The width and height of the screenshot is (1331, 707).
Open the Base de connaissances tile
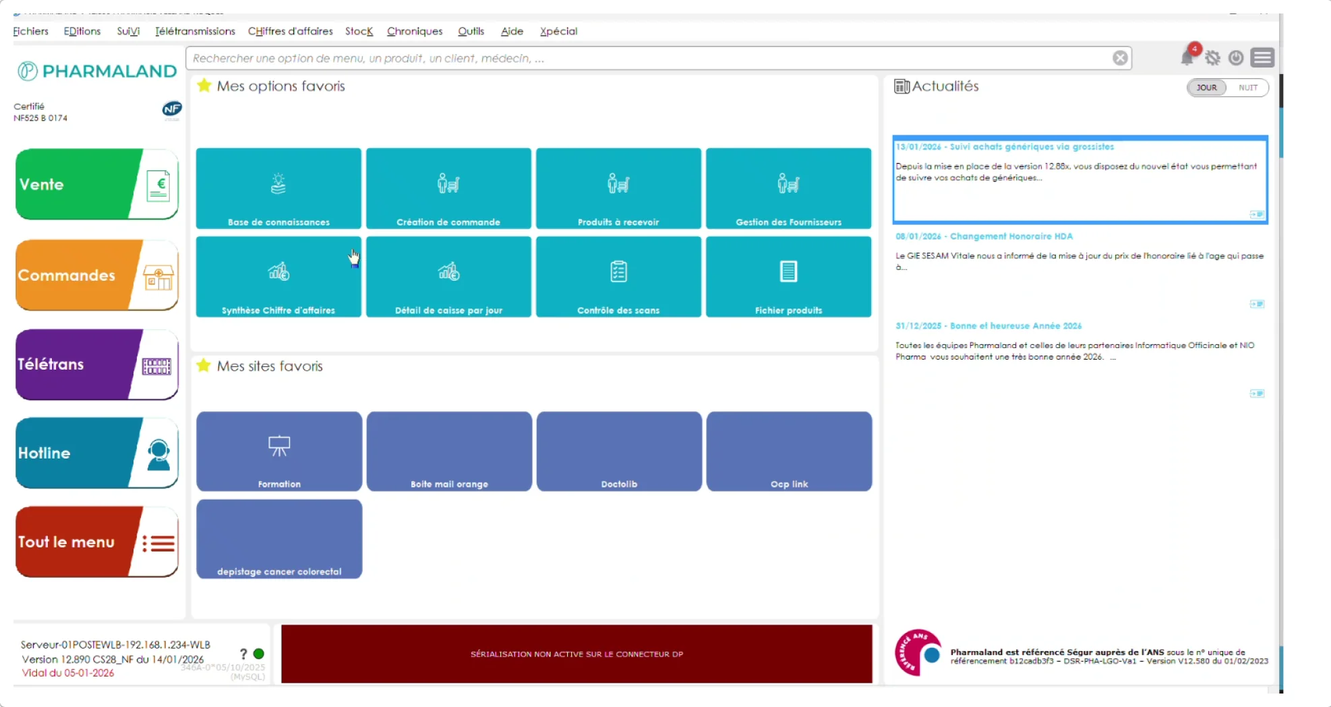[x=278, y=189]
